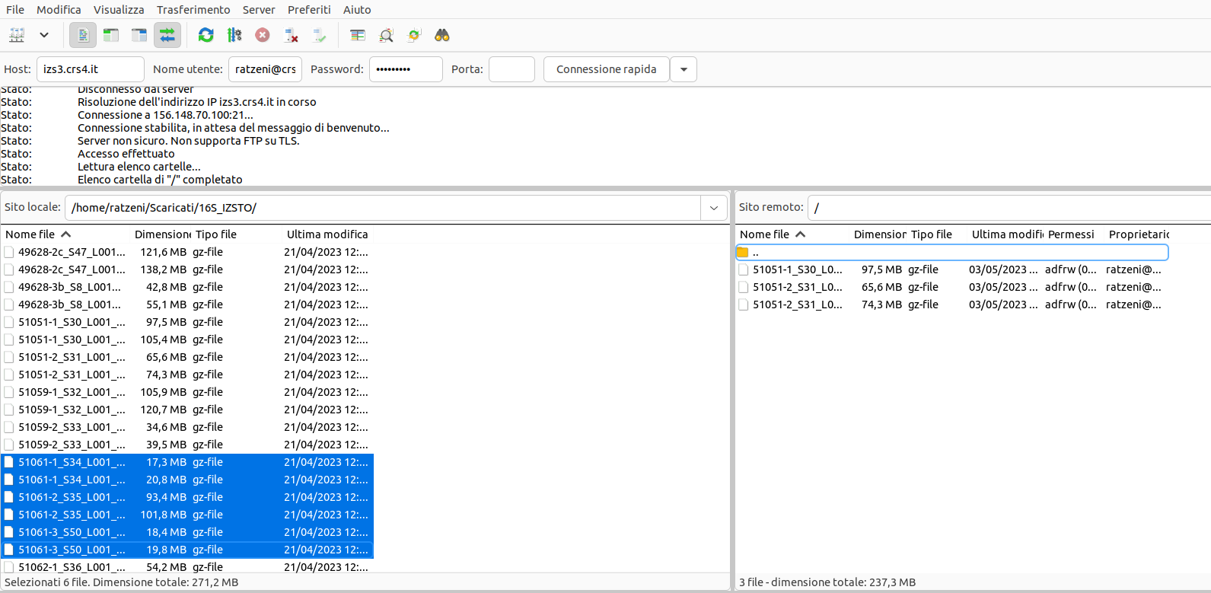Image resolution: width=1211 pixels, height=593 pixels.
Task: Toggle directory comparison
Action: tap(386, 35)
